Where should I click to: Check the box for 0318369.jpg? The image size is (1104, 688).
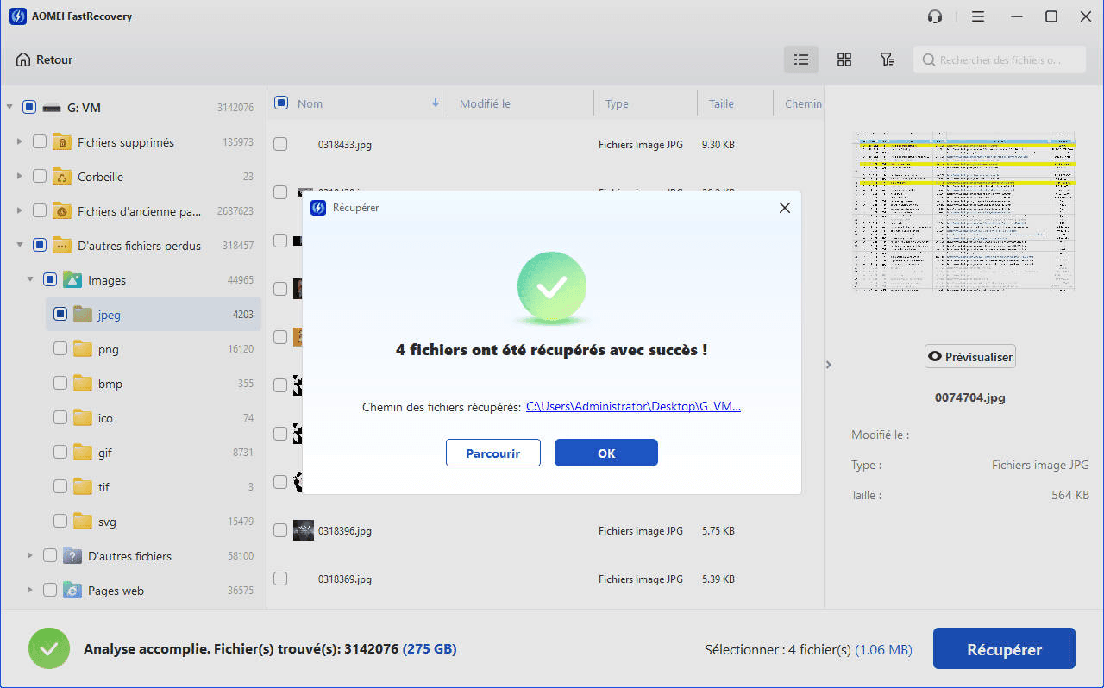click(x=280, y=579)
